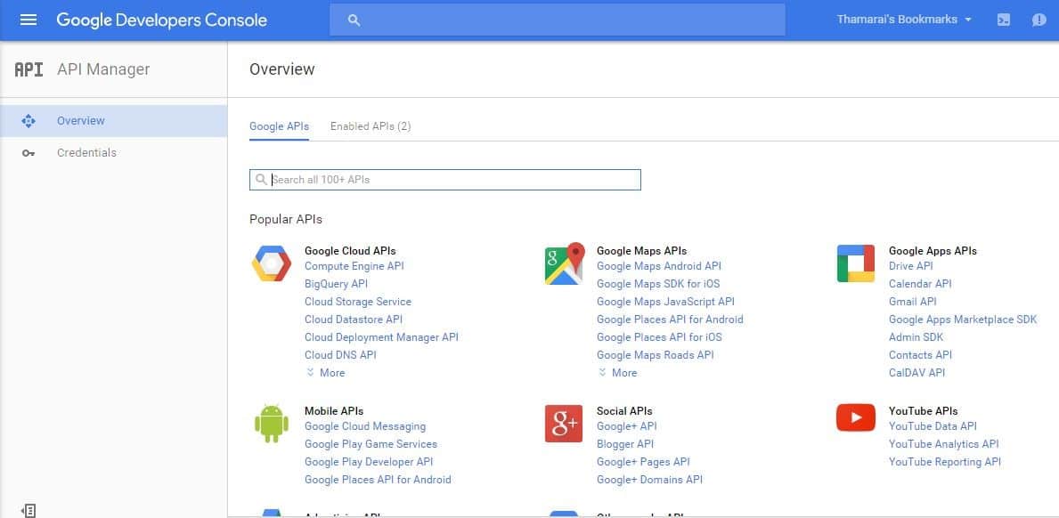The width and height of the screenshot is (1059, 518).
Task: Click magnifier icon in API search box
Action: pyautogui.click(x=261, y=180)
